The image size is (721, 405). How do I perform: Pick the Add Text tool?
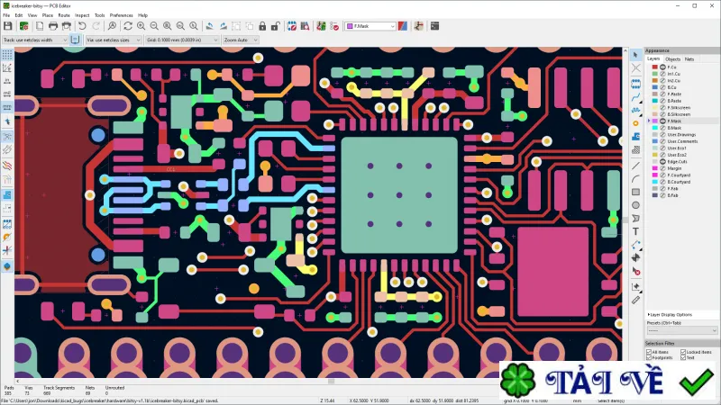coord(636,231)
